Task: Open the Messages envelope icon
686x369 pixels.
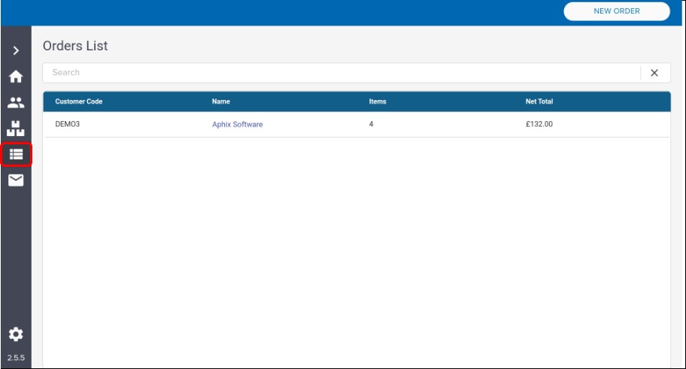Action: (16, 180)
